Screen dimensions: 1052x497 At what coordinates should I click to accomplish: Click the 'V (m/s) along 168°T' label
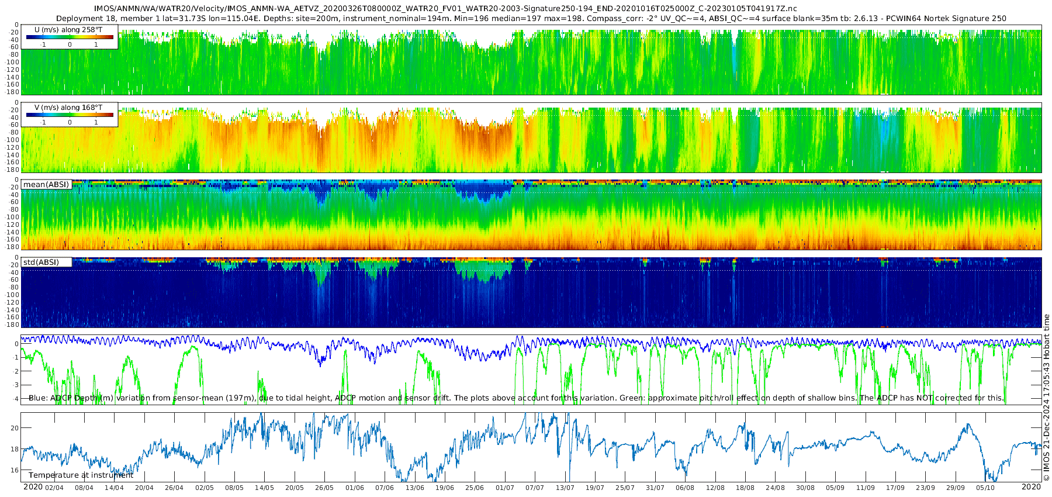[68, 108]
